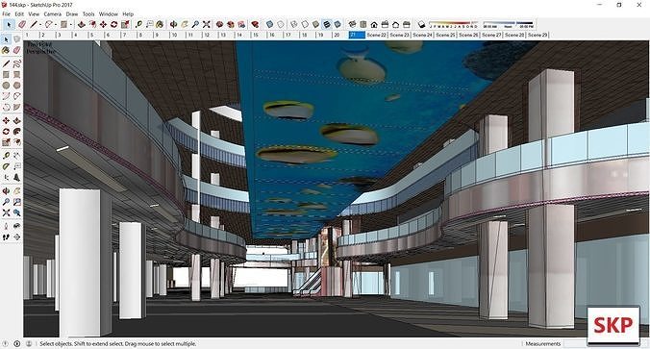The width and height of the screenshot is (650, 349).
Task: Open the Window menu
Action: 109,13
